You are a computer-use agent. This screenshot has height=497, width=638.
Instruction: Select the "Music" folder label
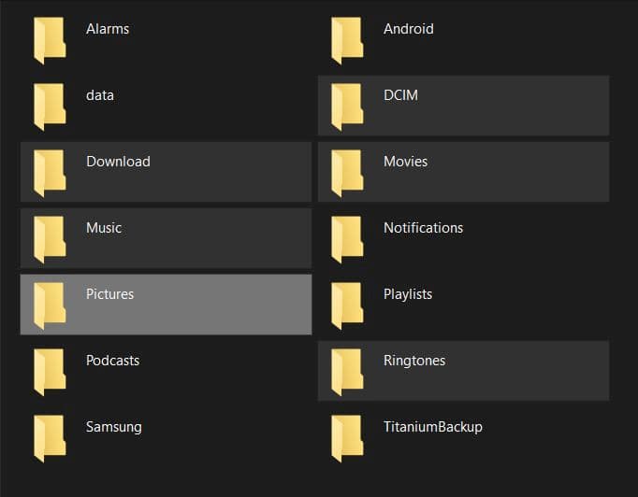104,228
